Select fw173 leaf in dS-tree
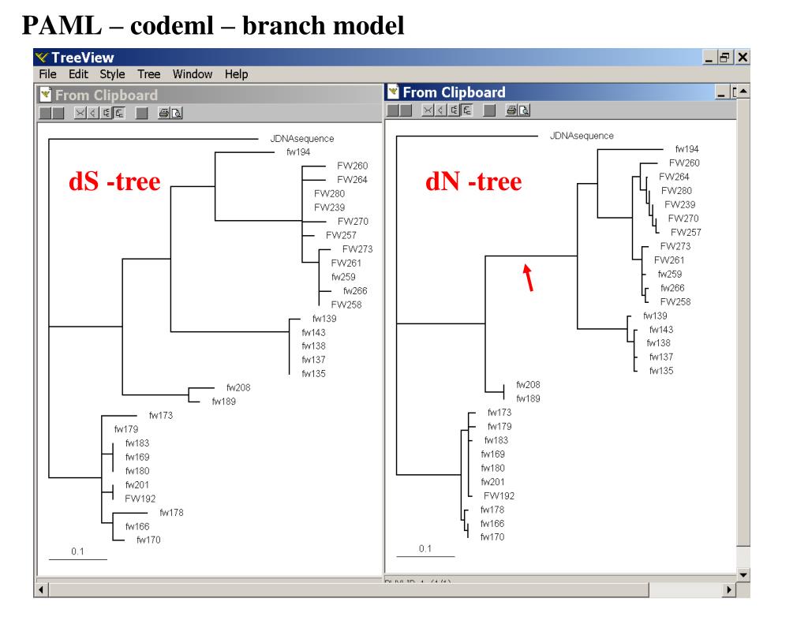 pyautogui.click(x=161, y=416)
